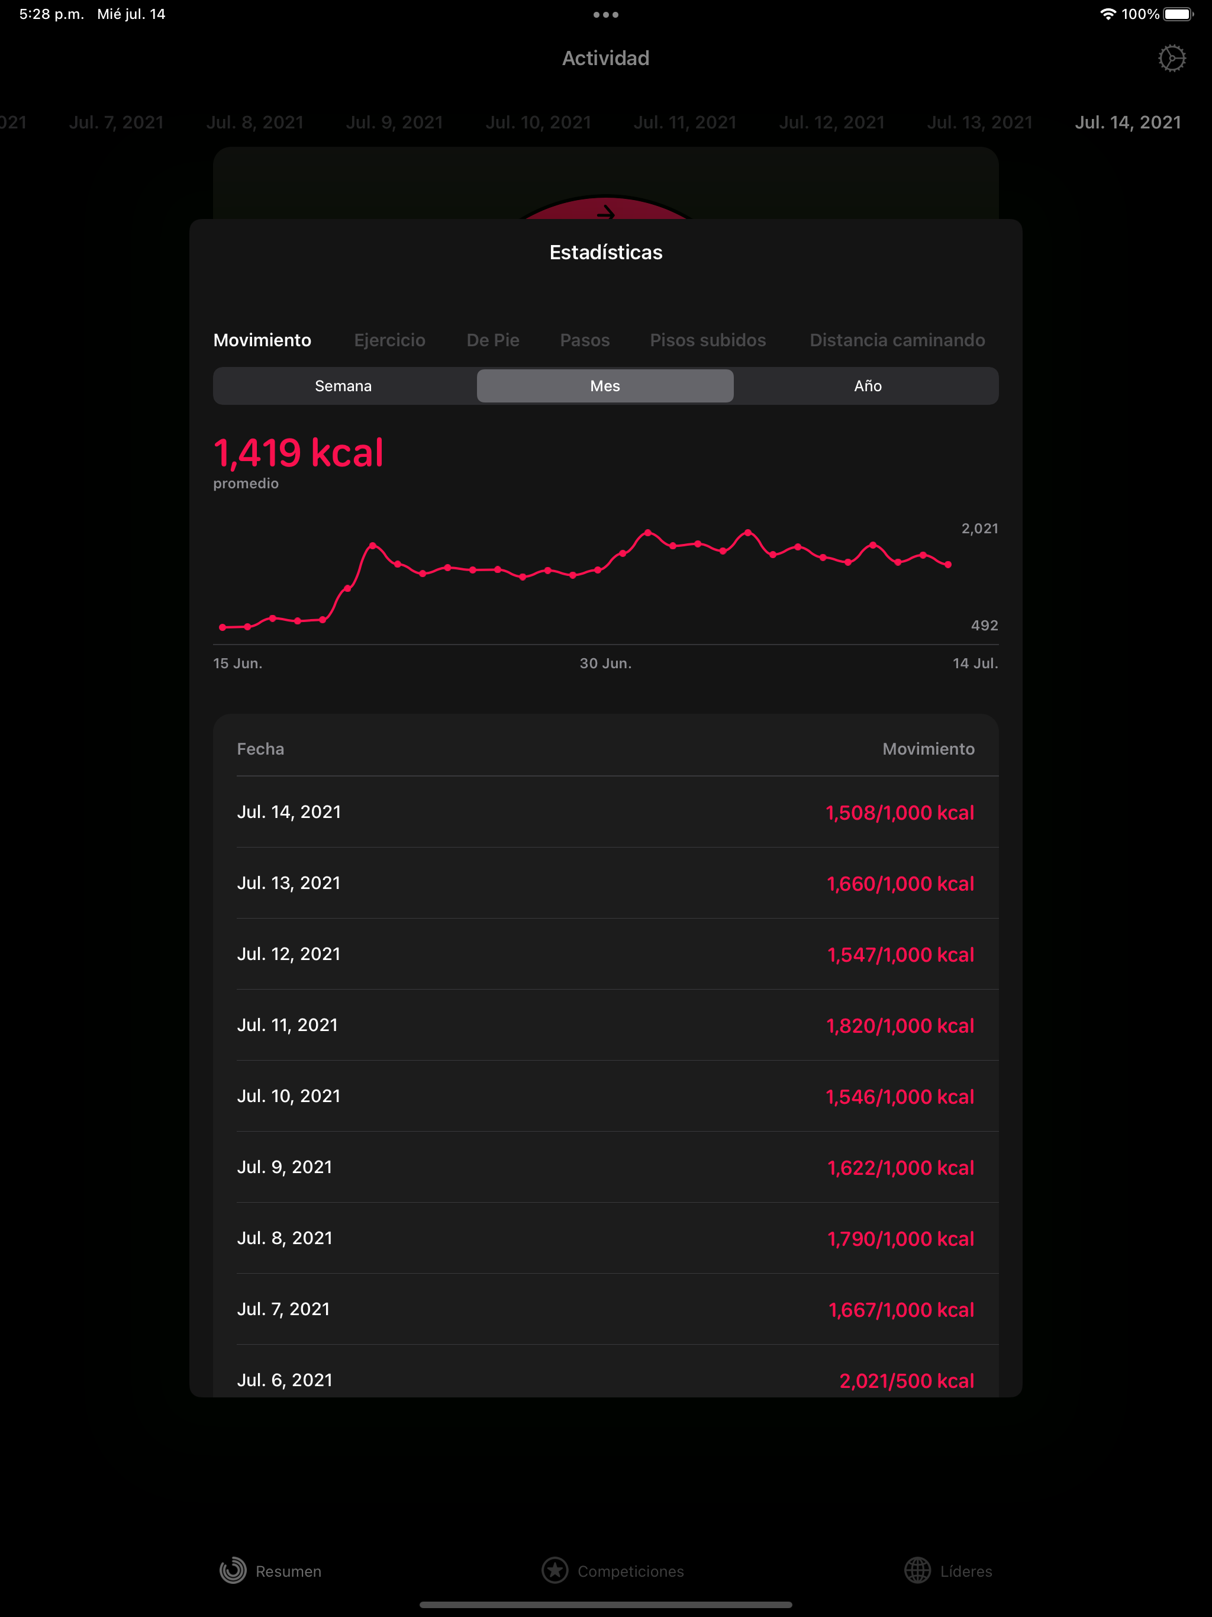Tap the 1,820/1,000 kcal value
The width and height of the screenshot is (1212, 1617).
(900, 1025)
